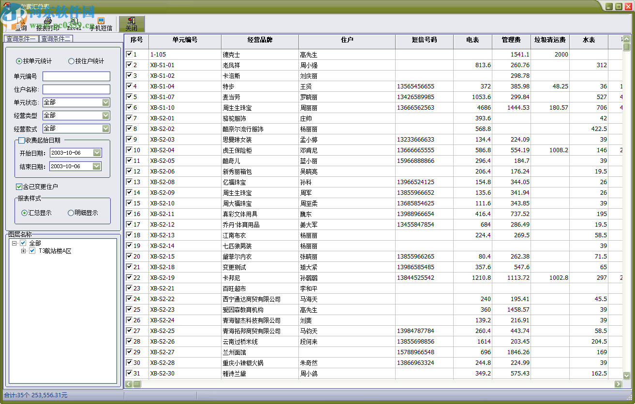635x404 pixels.
Task: Click the XB-S1-04 unit number cell
Action: click(185, 87)
